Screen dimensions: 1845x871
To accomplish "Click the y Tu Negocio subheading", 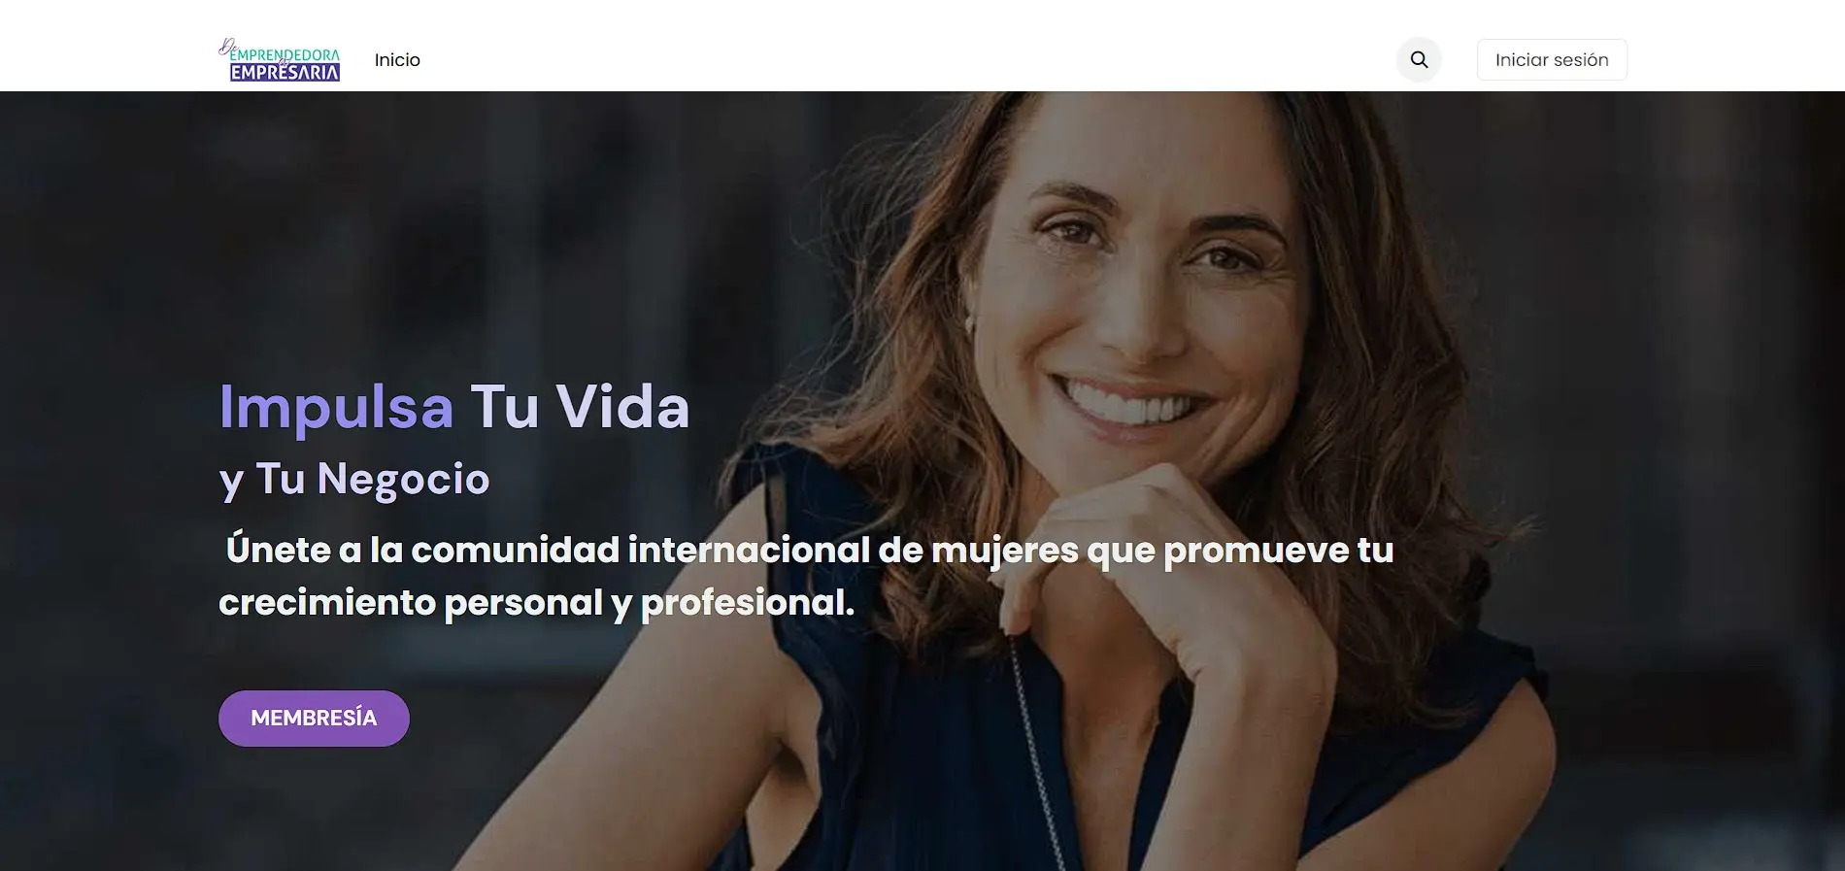I will coord(354,480).
